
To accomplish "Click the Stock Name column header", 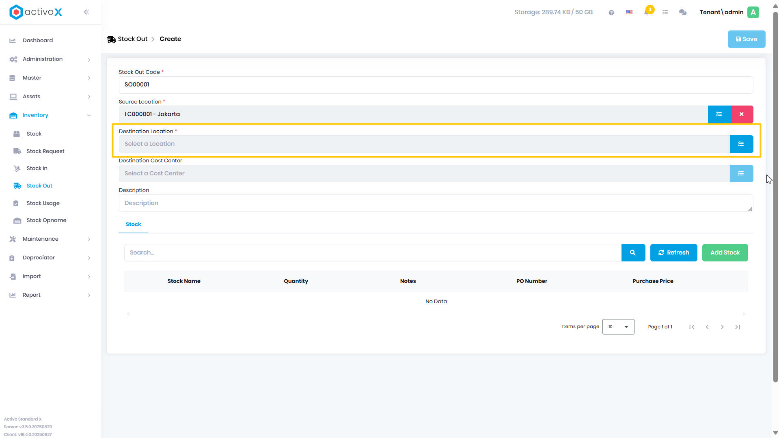I will (x=184, y=281).
